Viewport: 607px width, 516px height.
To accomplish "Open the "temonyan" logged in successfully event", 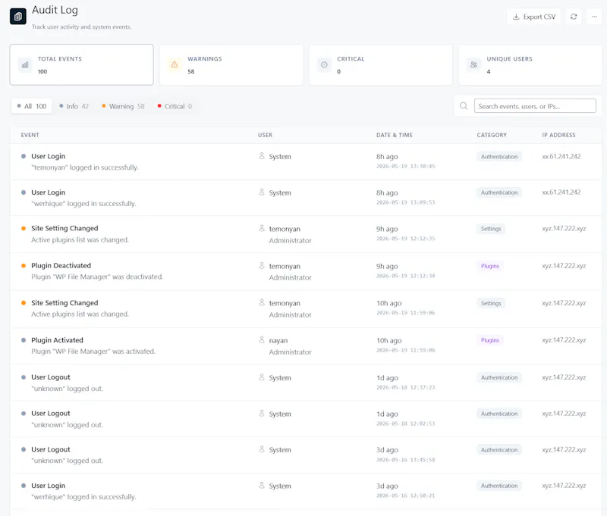I will coord(85,167).
